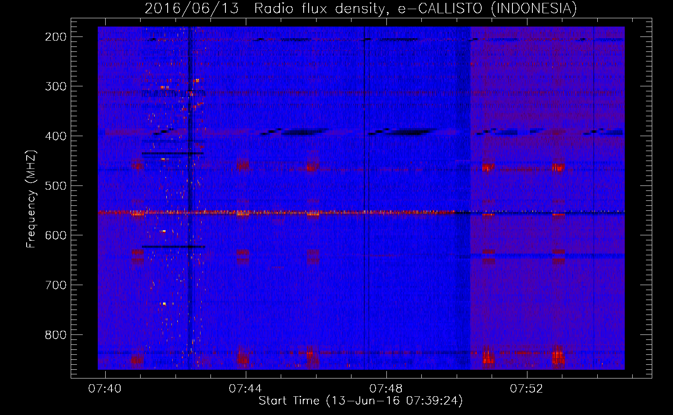Click the 07:44 time tick label
Screen dimensions: 673x415
click(245, 388)
